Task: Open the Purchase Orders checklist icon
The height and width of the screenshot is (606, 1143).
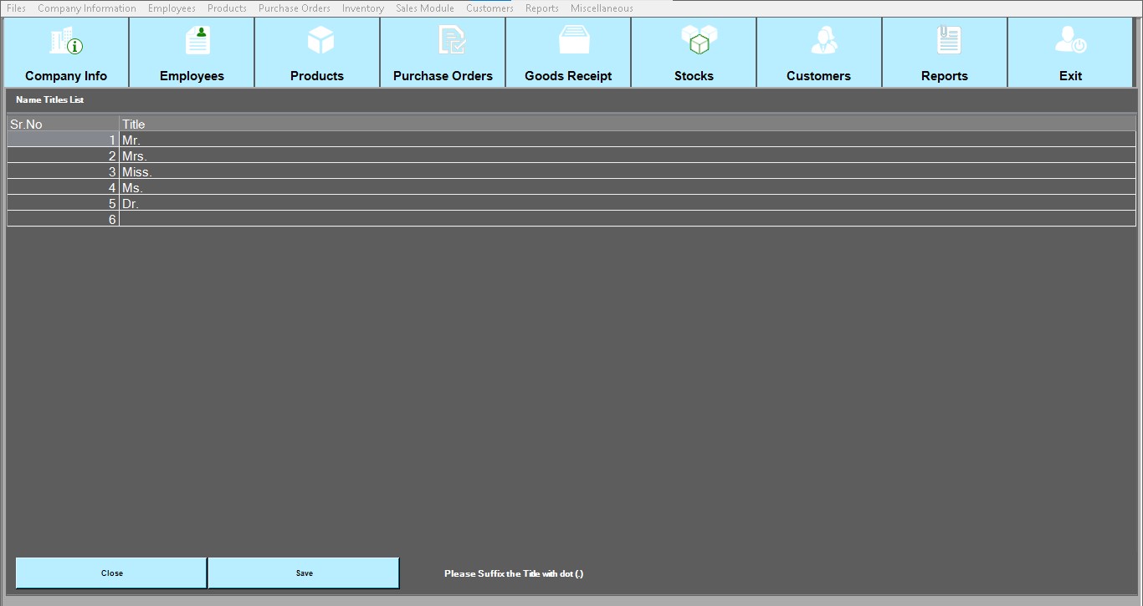Action: [452, 40]
